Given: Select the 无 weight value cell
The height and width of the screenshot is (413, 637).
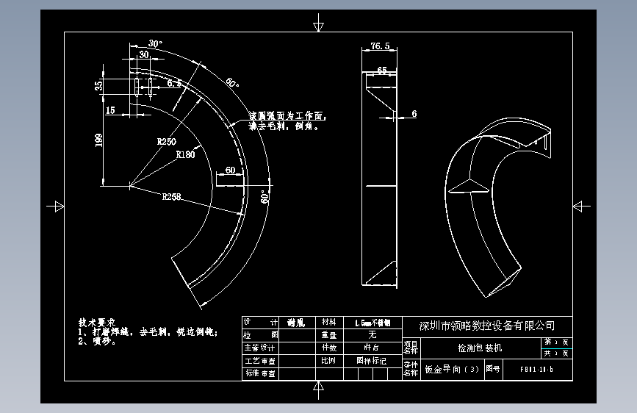Looking at the screenshot, I should 373,335.
